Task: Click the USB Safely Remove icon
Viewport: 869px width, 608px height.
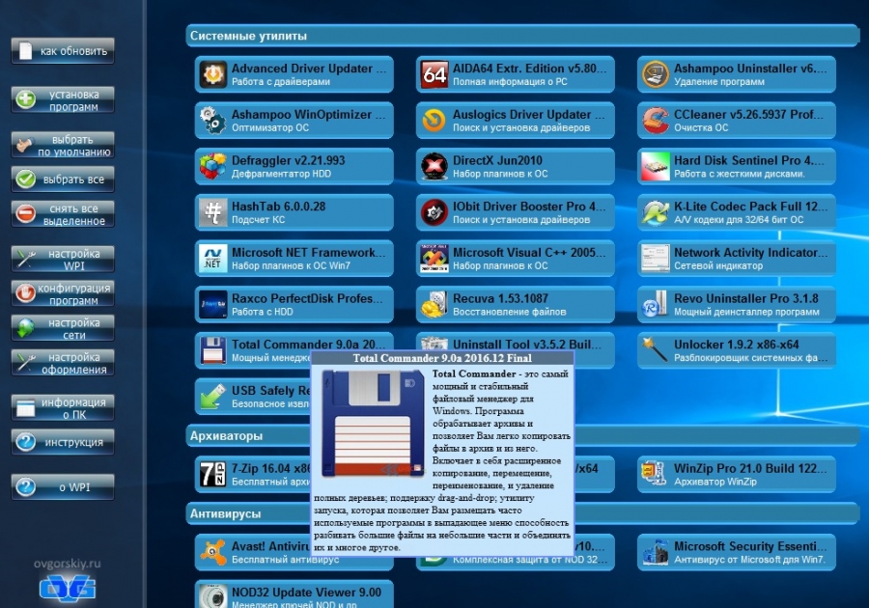Action: tap(212, 396)
